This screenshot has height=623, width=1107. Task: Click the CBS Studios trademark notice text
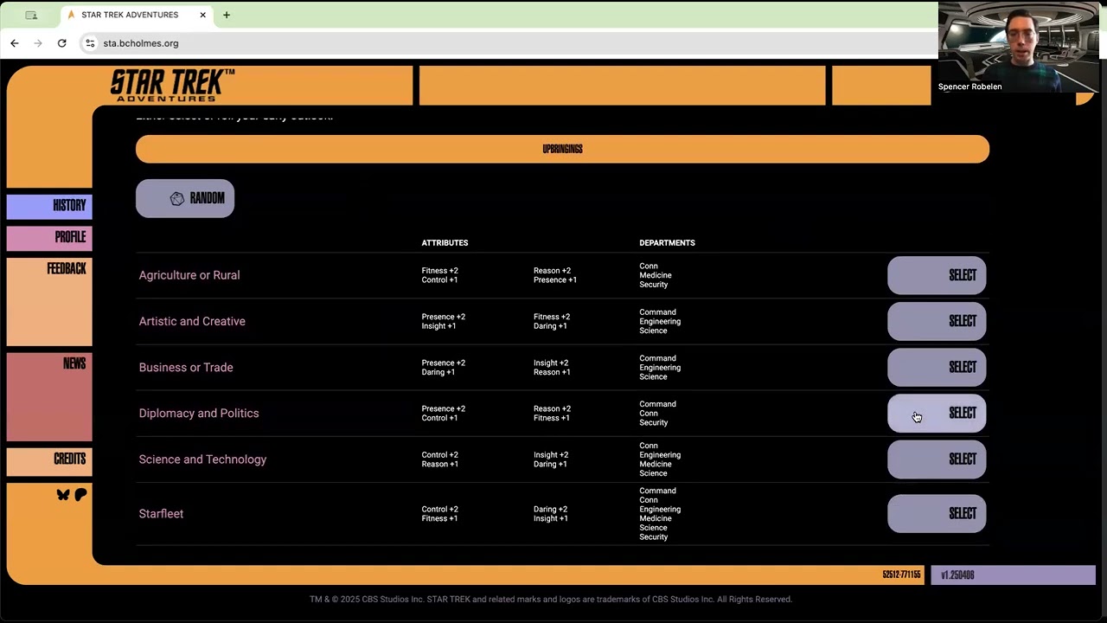tap(551, 599)
